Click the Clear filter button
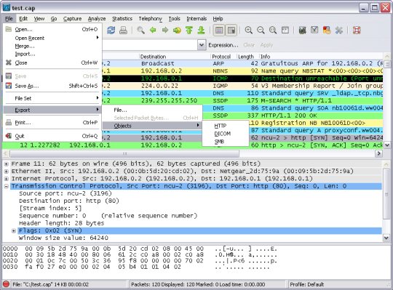The image size is (393, 290). 249,45
